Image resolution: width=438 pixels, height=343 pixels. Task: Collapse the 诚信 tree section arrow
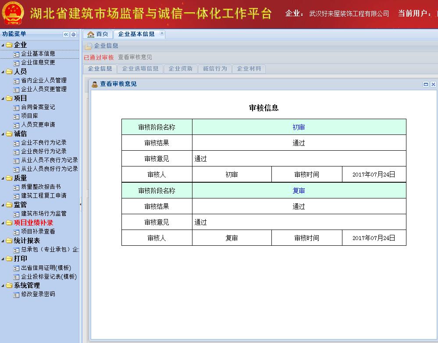coord(3,134)
